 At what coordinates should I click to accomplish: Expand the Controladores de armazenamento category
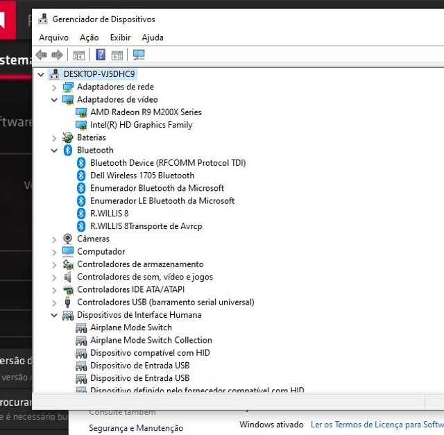54,265
